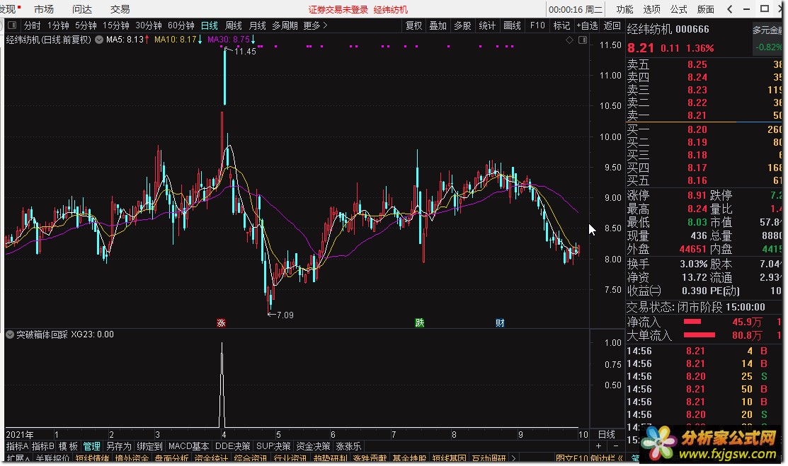This screenshot has height=466, width=788.
Task: Click the 多元金融 sector label
Action: click(x=768, y=30)
